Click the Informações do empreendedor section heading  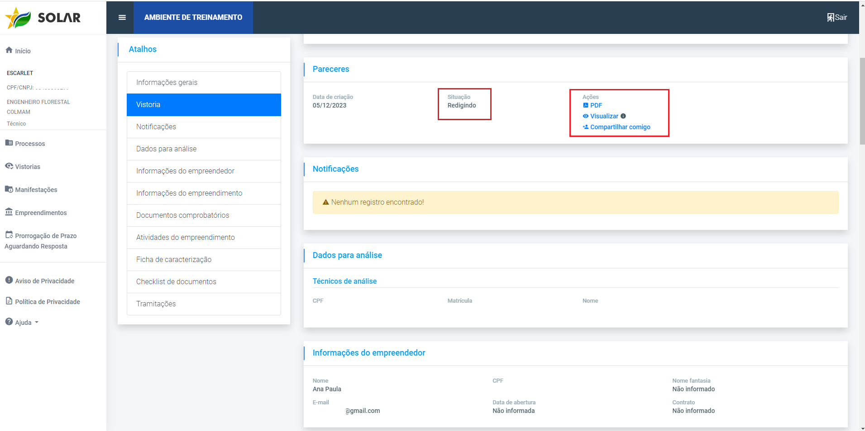coord(369,353)
